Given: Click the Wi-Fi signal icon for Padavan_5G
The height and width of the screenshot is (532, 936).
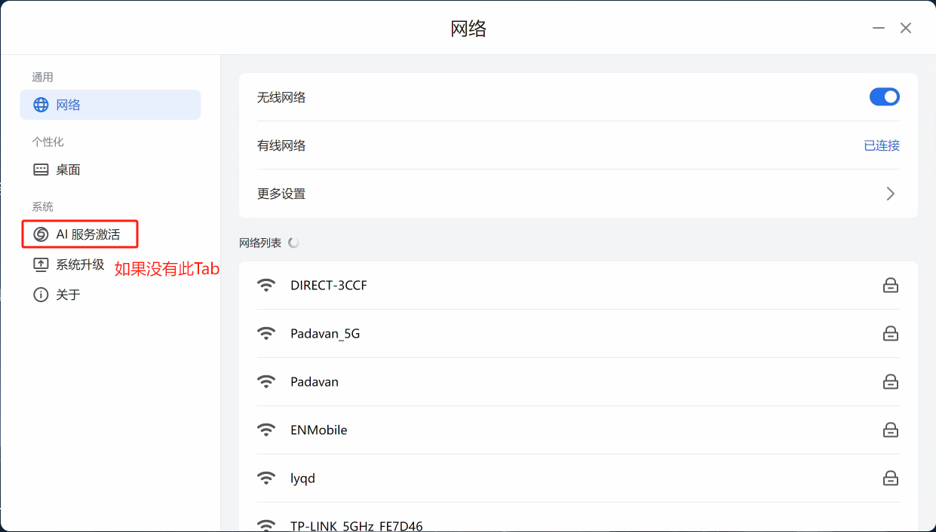Looking at the screenshot, I should (266, 333).
